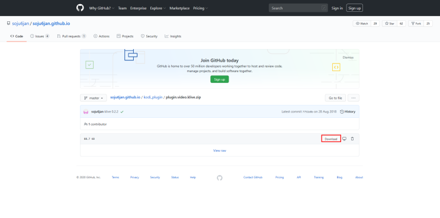Switch to the Issues tab
This screenshot has width=440, height=218.
[x=40, y=36]
